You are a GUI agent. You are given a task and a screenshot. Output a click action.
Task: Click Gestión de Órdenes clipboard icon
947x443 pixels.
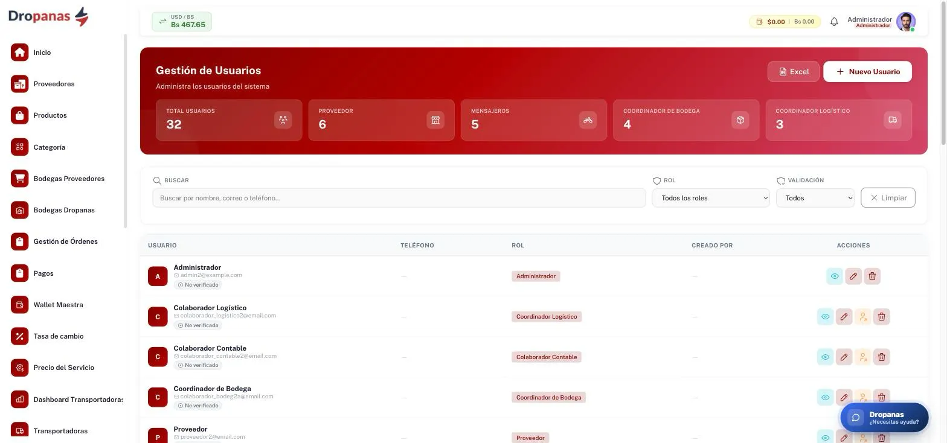tap(19, 241)
